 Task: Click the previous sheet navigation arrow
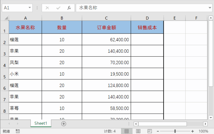pyautogui.click(x=9, y=124)
